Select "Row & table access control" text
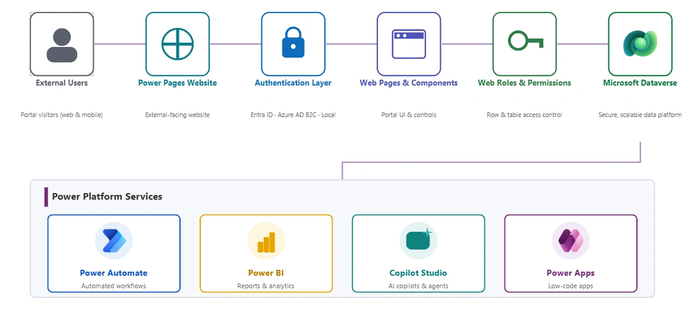Screen dimensions: 691x312 tap(525, 115)
